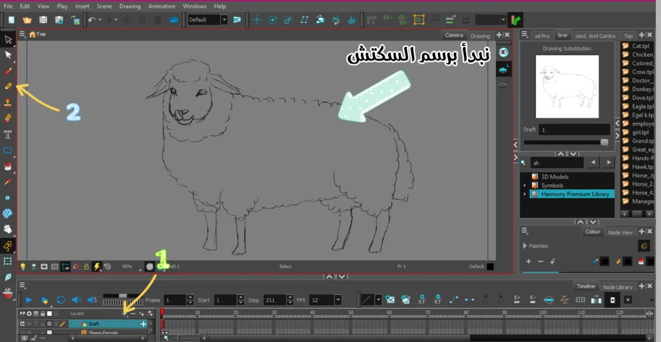Click previous search result arrow in Library
Viewport: 661px width, 342px height.
click(593, 162)
